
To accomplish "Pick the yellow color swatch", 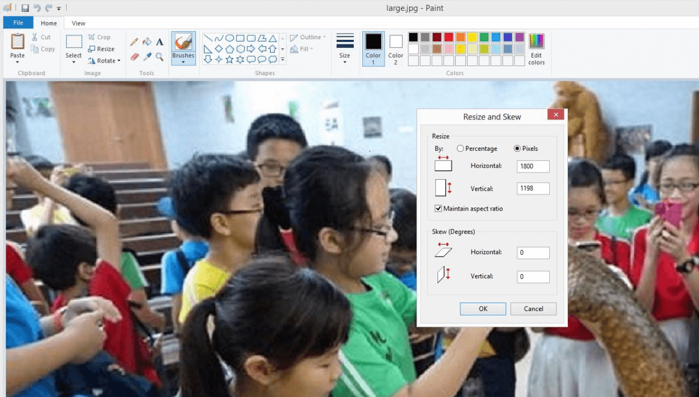I will 473,37.
